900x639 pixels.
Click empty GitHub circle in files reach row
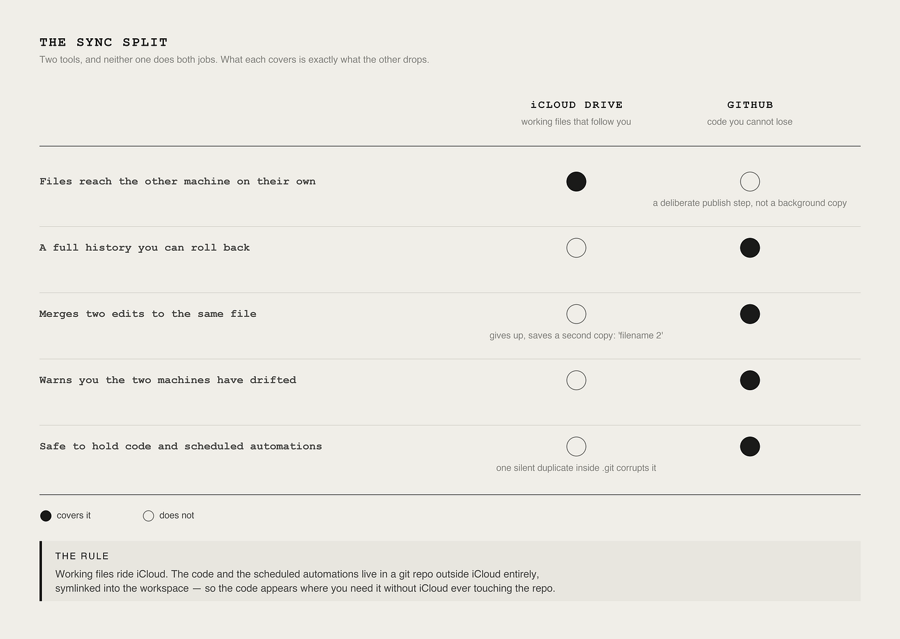pos(750,182)
